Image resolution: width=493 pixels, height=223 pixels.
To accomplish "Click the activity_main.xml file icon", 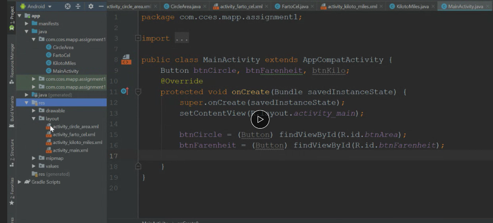I will point(49,150).
